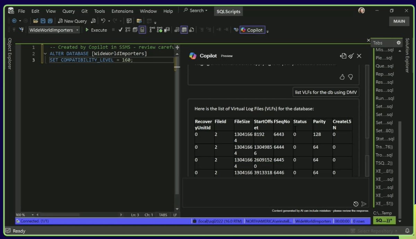Click the Navigate Backward arrow icon
Viewport: 416px width, 239px height.
pos(14,21)
